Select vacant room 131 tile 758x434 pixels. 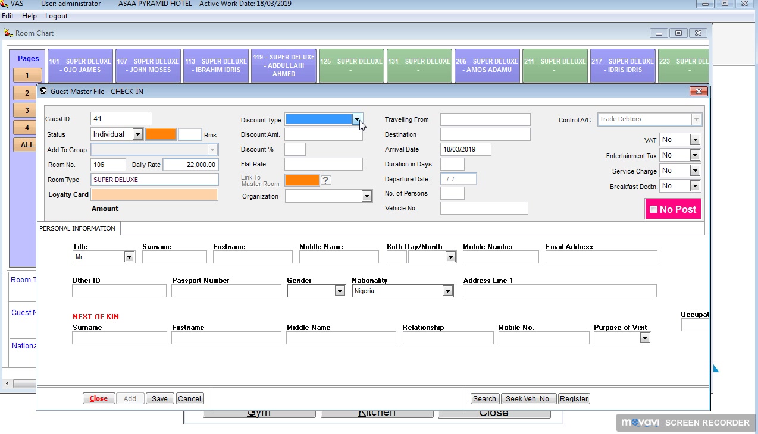click(x=419, y=65)
